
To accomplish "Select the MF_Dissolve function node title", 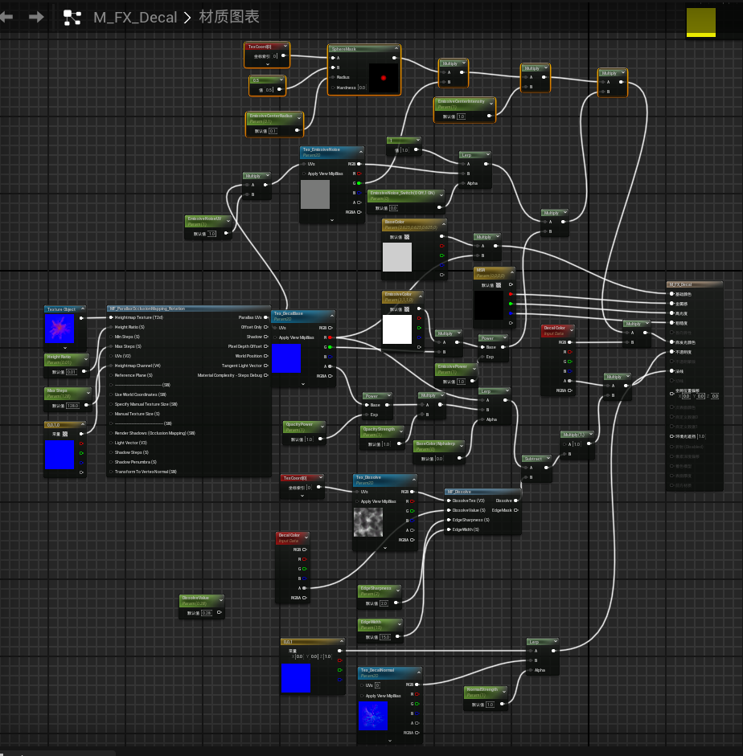I will pos(459,491).
